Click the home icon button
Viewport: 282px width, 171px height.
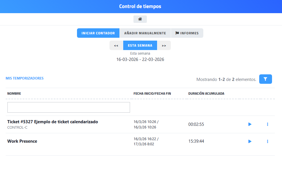click(140, 19)
